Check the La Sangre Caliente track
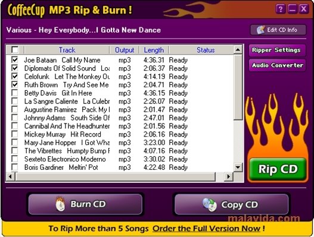 (15, 101)
